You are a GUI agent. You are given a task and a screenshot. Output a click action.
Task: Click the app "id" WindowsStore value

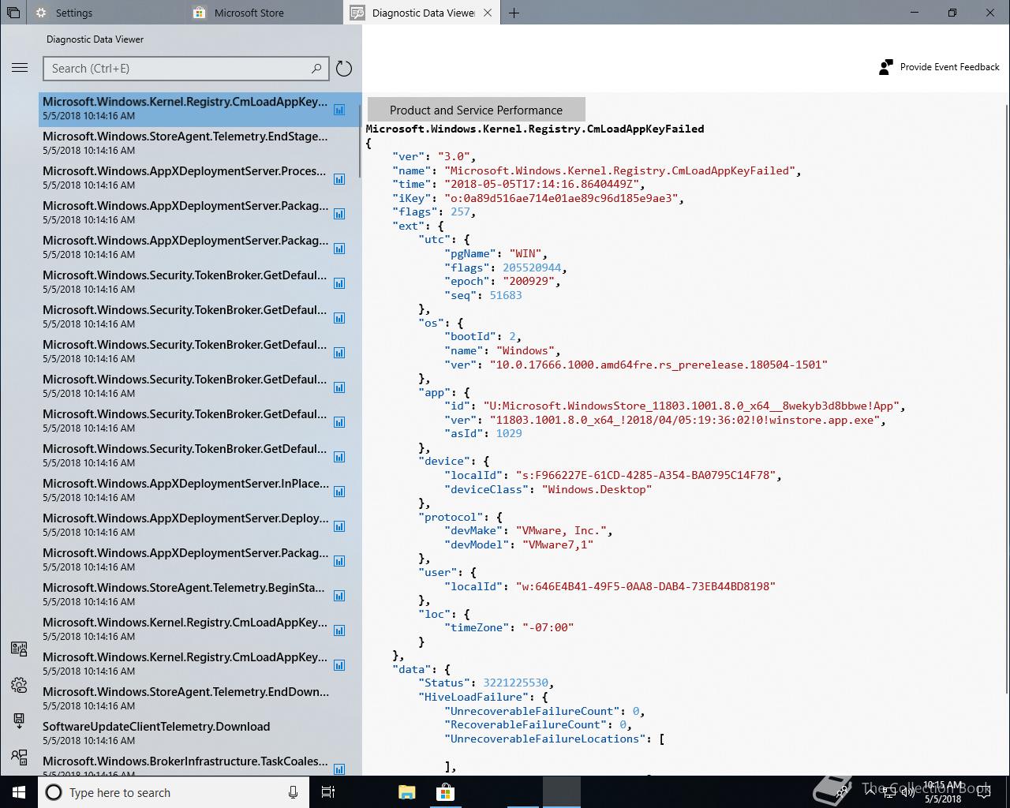click(x=690, y=406)
